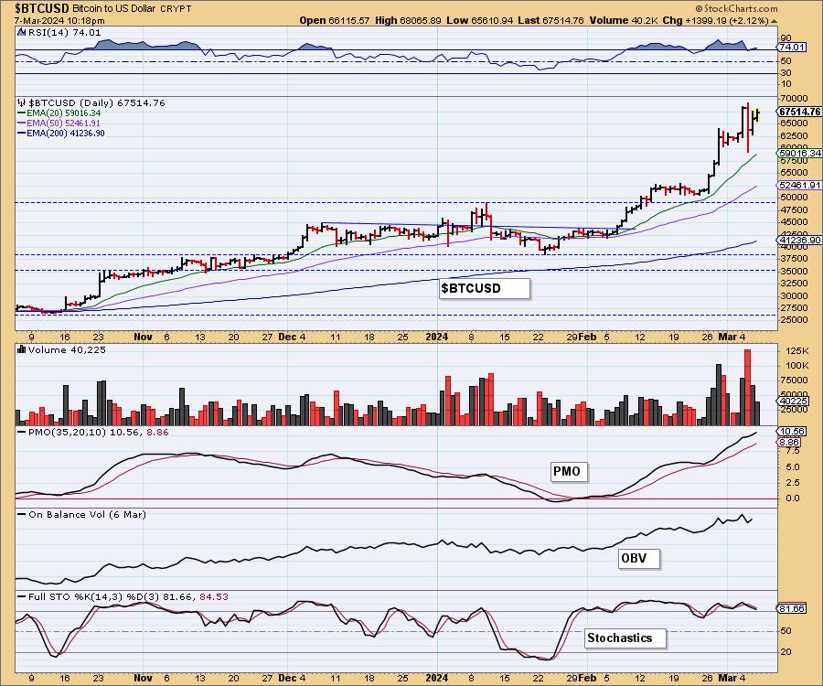
Task: Click the purple EMA(50) legend line swatch
Action: click(x=21, y=123)
